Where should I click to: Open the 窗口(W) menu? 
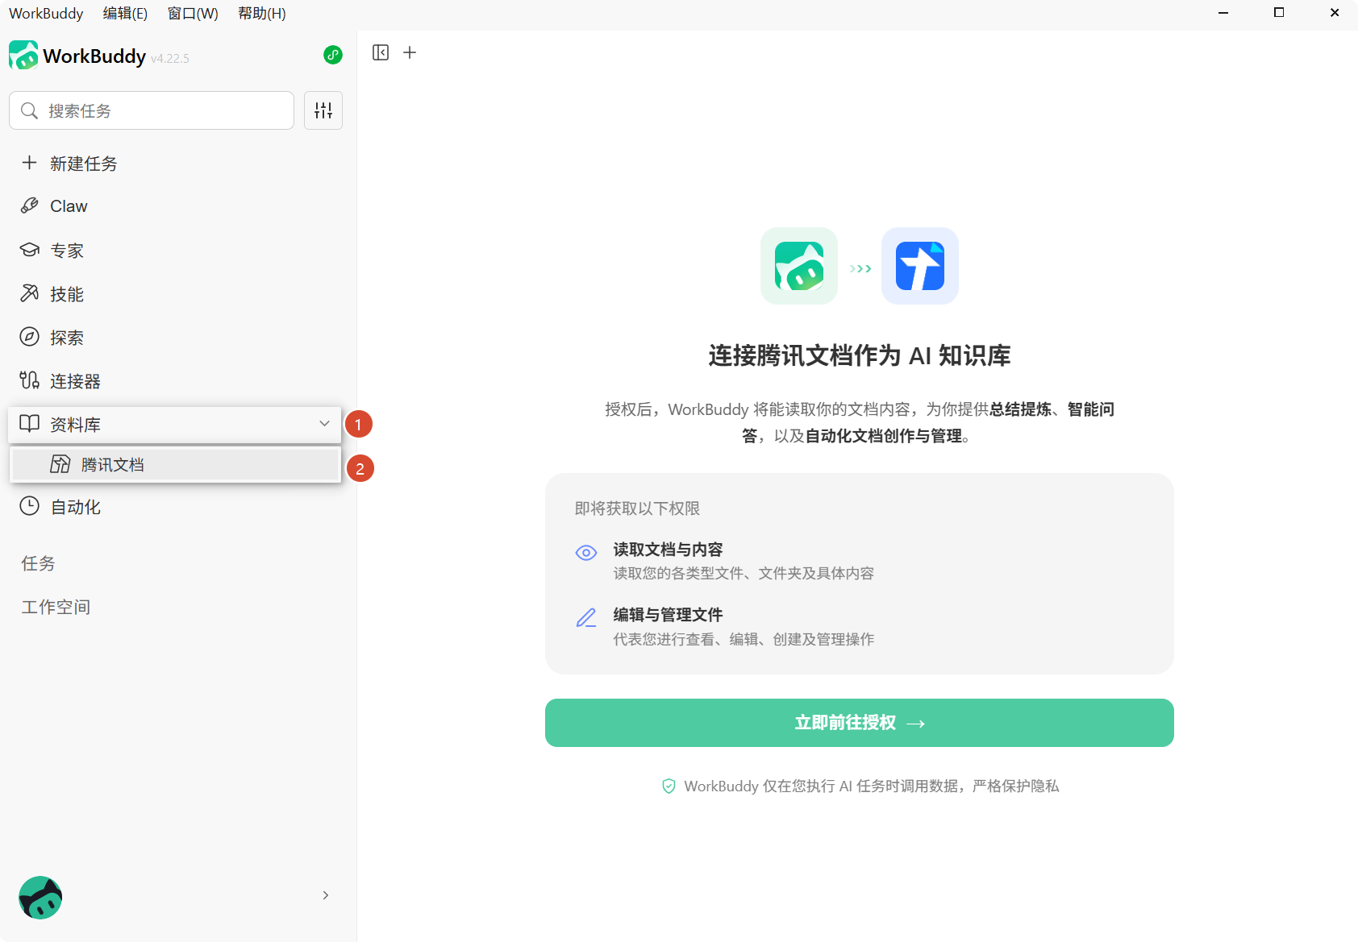[193, 14]
